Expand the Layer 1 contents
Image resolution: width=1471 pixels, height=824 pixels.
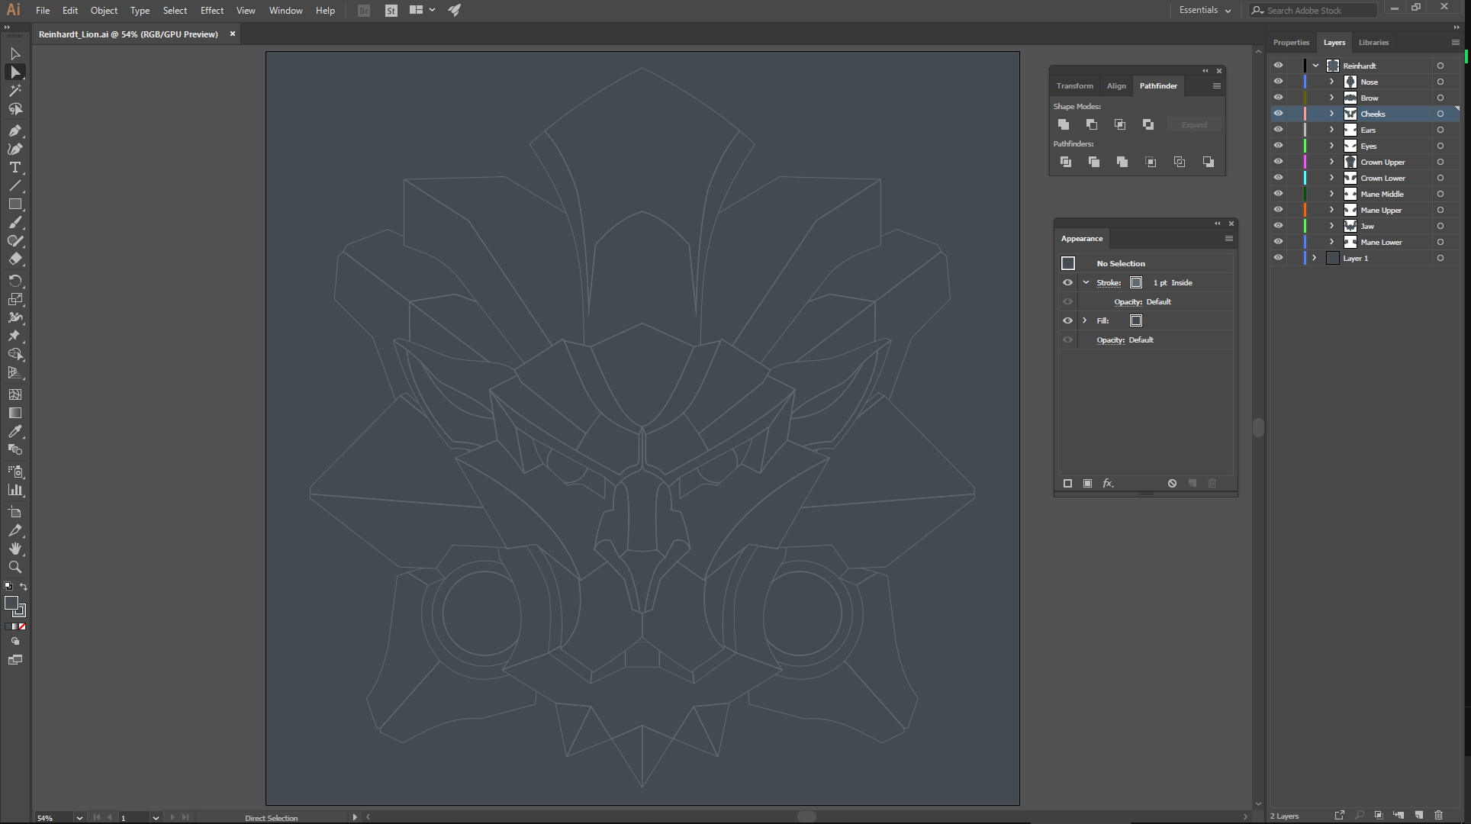(x=1314, y=258)
